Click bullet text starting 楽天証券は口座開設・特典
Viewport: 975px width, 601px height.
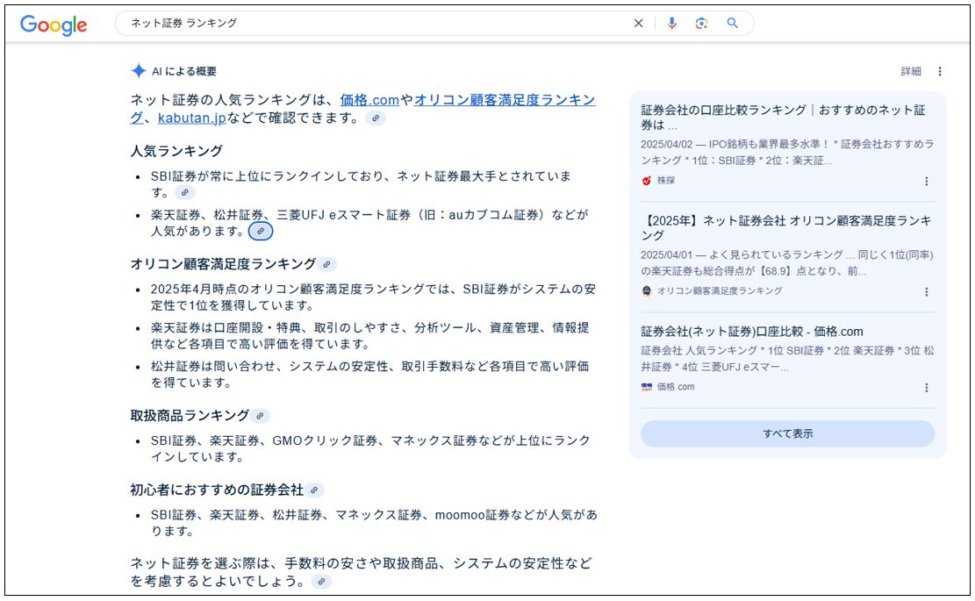tap(370, 336)
